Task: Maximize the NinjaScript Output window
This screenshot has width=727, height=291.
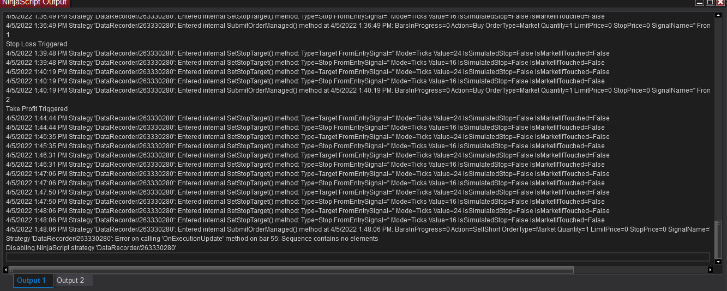Action: pos(710,3)
